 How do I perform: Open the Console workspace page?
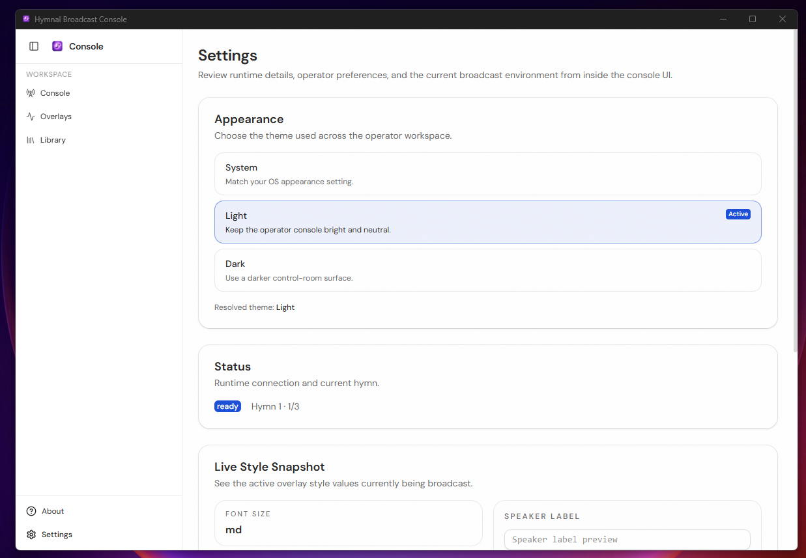99,93
